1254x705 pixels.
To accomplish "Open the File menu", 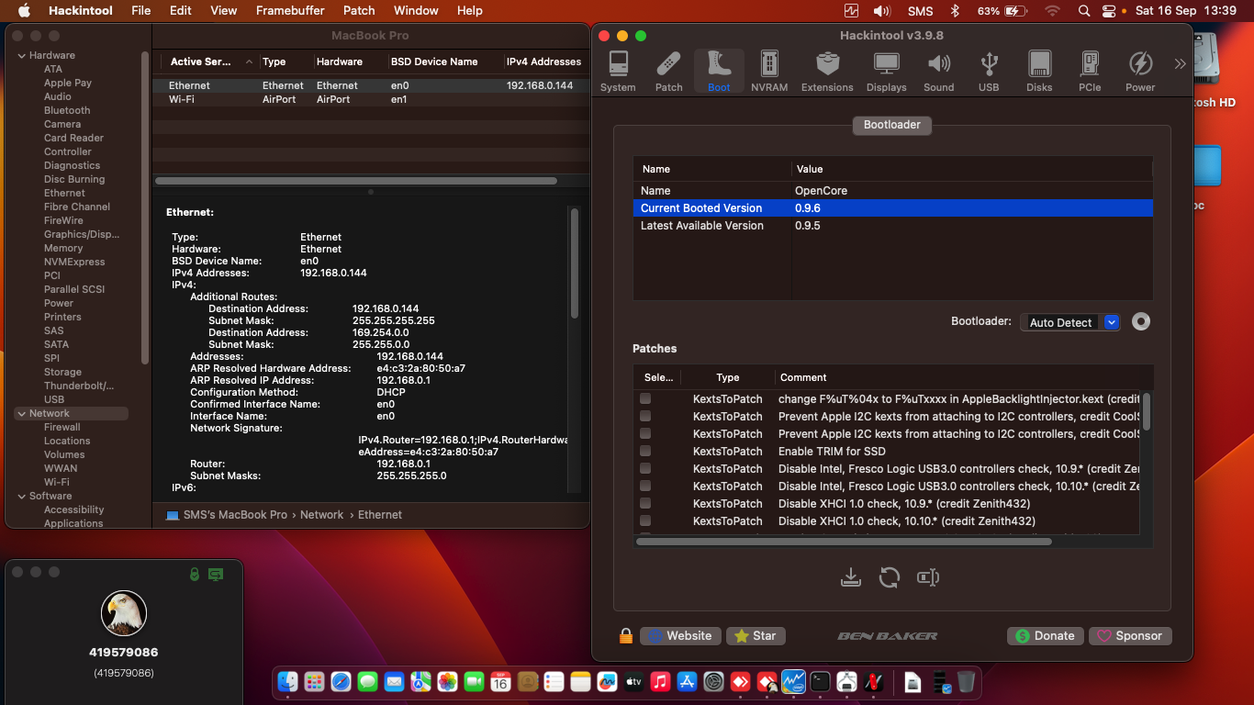I will (141, 11).
